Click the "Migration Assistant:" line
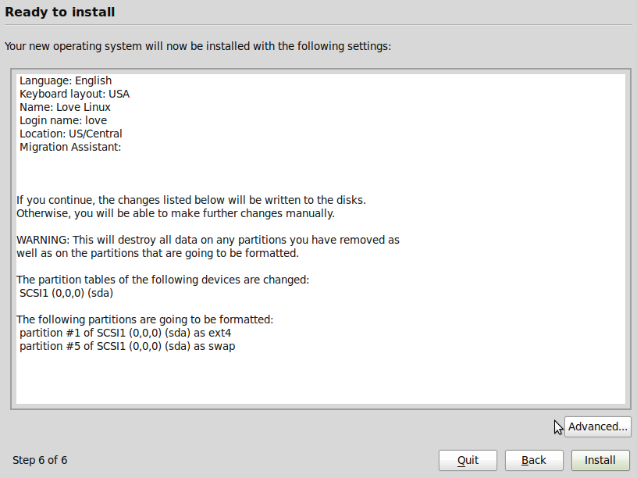Screen dimensions: 637x478 click(x=70, y=147)
